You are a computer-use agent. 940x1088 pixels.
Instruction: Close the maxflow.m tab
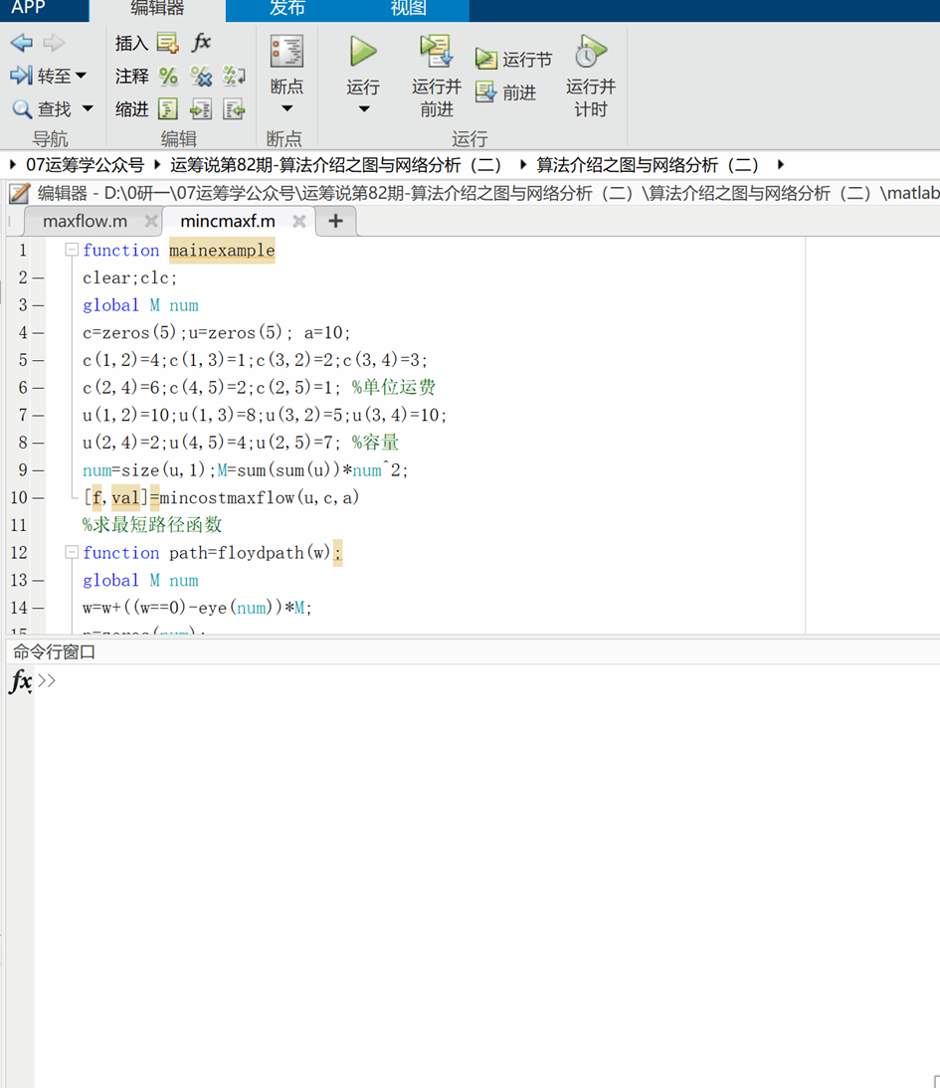tap(150, 222)
